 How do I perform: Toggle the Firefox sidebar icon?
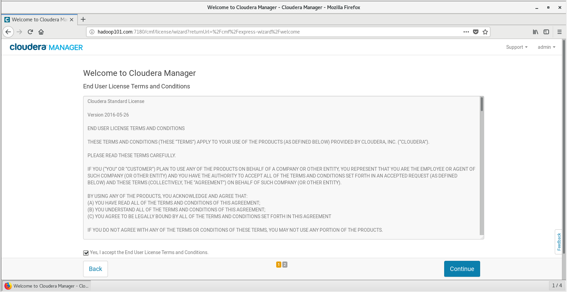(x=546, y=32)
